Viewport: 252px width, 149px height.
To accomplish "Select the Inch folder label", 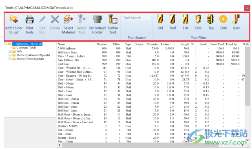I will (19, 51).
